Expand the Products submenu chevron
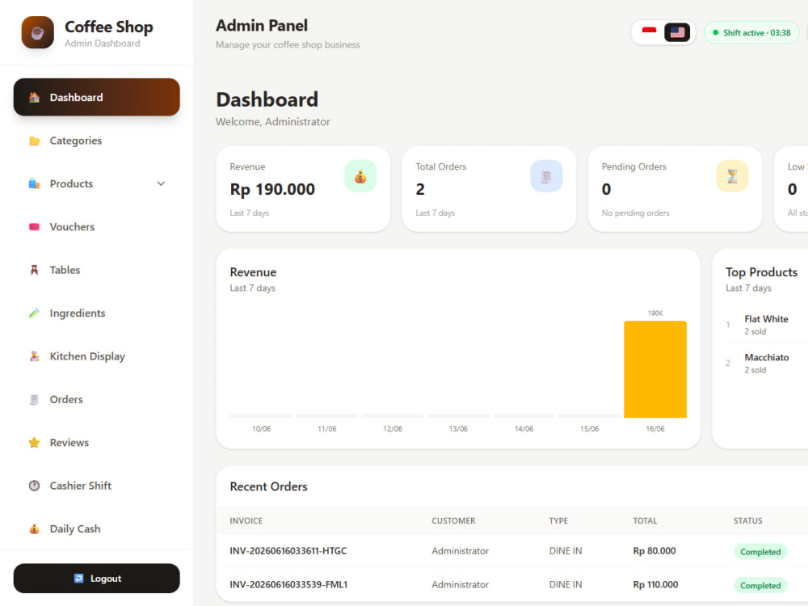Screen dimensions: 808x606 [161, 183]
